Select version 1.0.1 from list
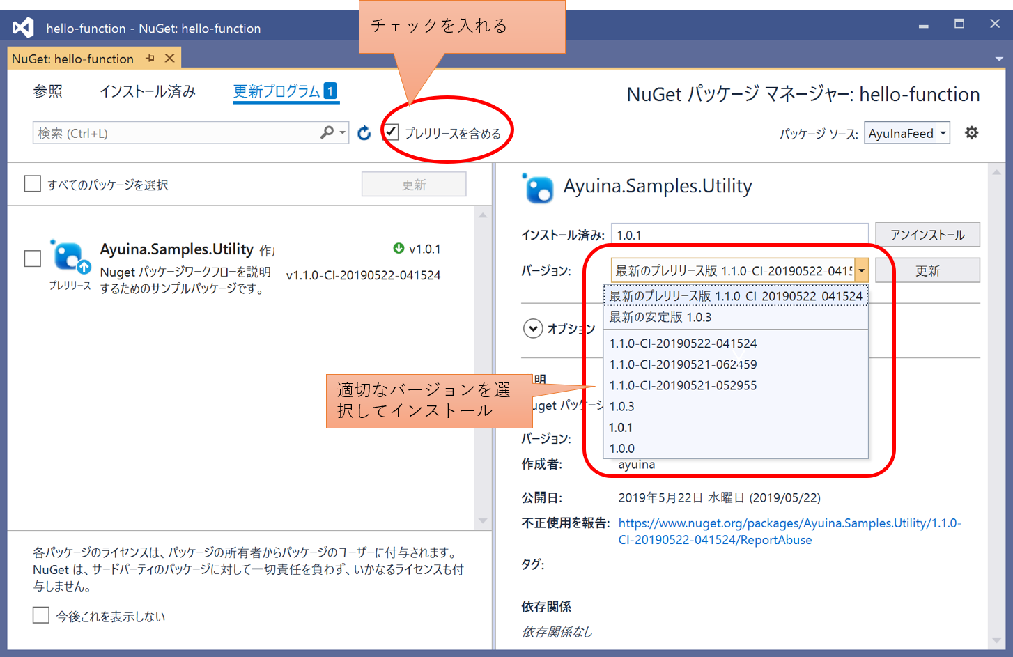Screen dimensions: 1013x657 [x=736, y=427]
